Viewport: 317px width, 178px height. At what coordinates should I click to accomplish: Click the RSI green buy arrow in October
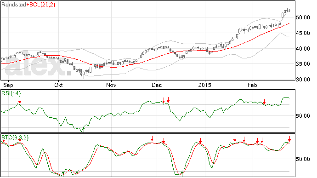(x=84, y=130)
